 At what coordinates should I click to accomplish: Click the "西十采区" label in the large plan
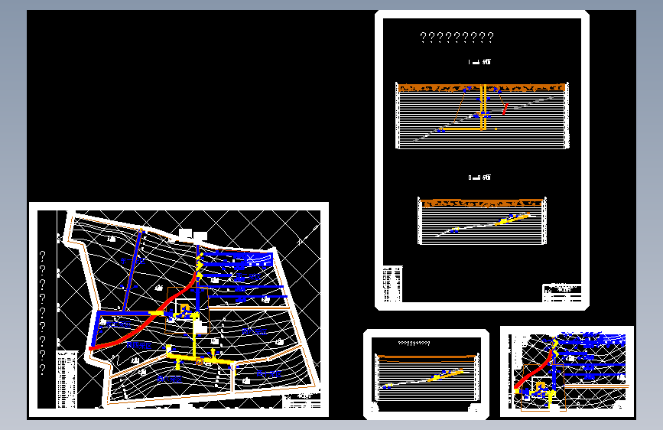coord(269,373)
